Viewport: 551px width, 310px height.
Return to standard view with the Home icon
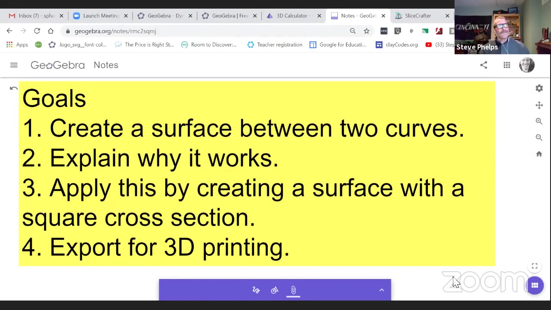coord(539,154)
